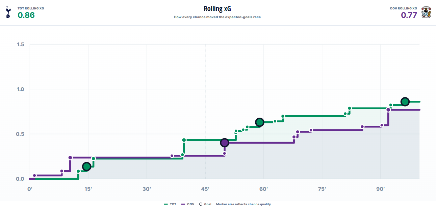
Task: Click the purple chance dot near 72'
Action: (x=311, y=130)
